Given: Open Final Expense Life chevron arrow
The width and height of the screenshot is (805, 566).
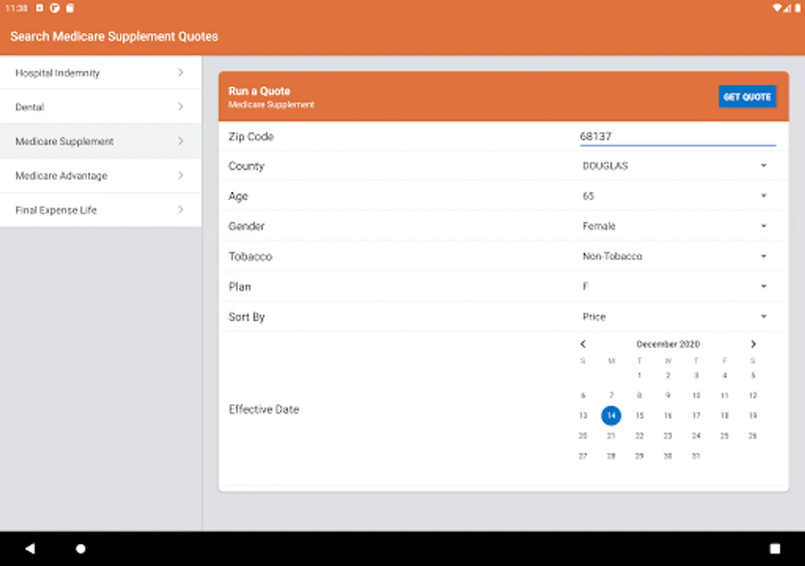Looking at the screenshot, I should [180, 209].
